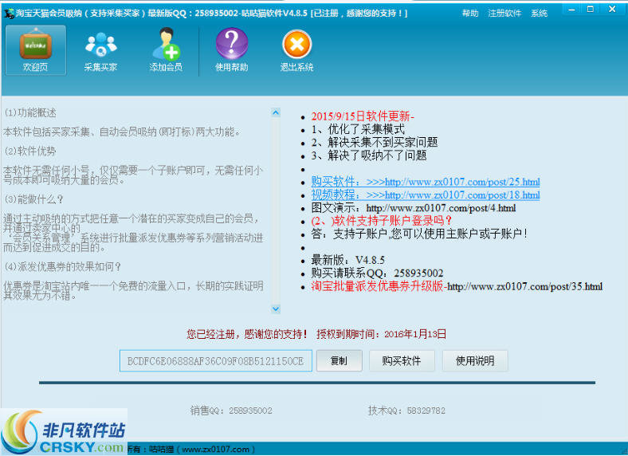
Task: Click the 3、解决了吸纳不了问题 line
Action: tap(369, 155)
